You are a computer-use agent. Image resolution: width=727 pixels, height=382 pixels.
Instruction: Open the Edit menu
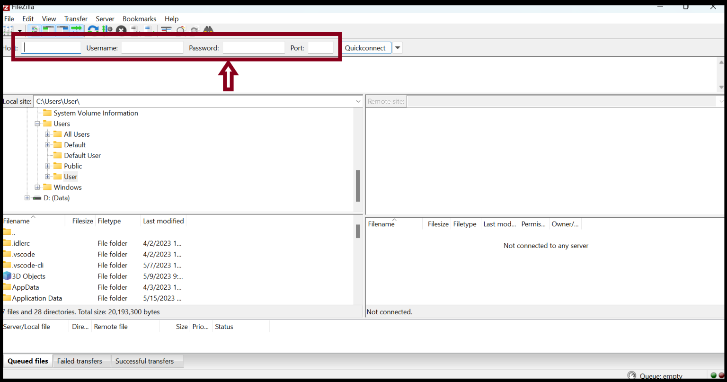(28, 18)
